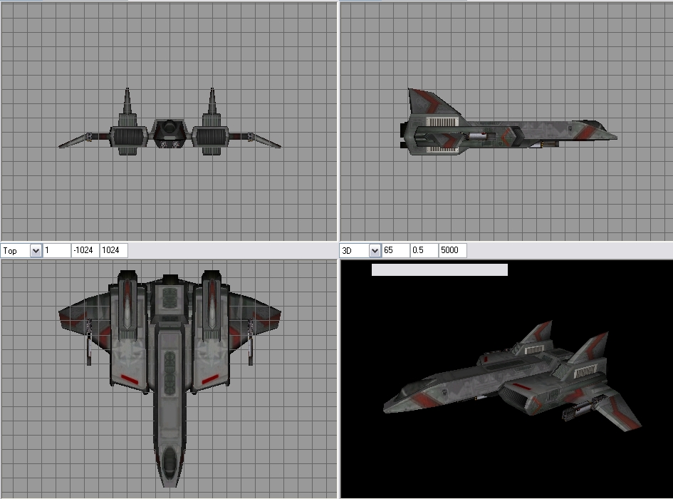Click the far clip field showing 5000
Viewport: 673px width, 499px height.
(x=452, y=251)
